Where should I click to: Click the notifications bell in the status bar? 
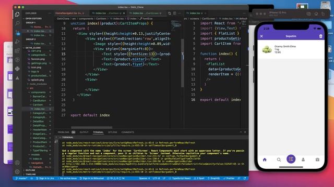[x=245, y=178]
